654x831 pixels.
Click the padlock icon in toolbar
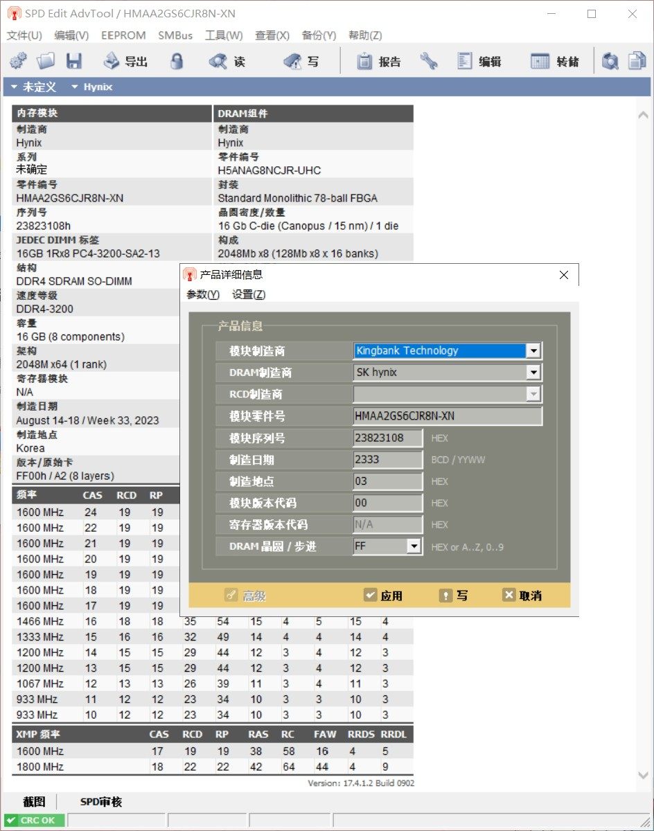[x=177, y=61]
